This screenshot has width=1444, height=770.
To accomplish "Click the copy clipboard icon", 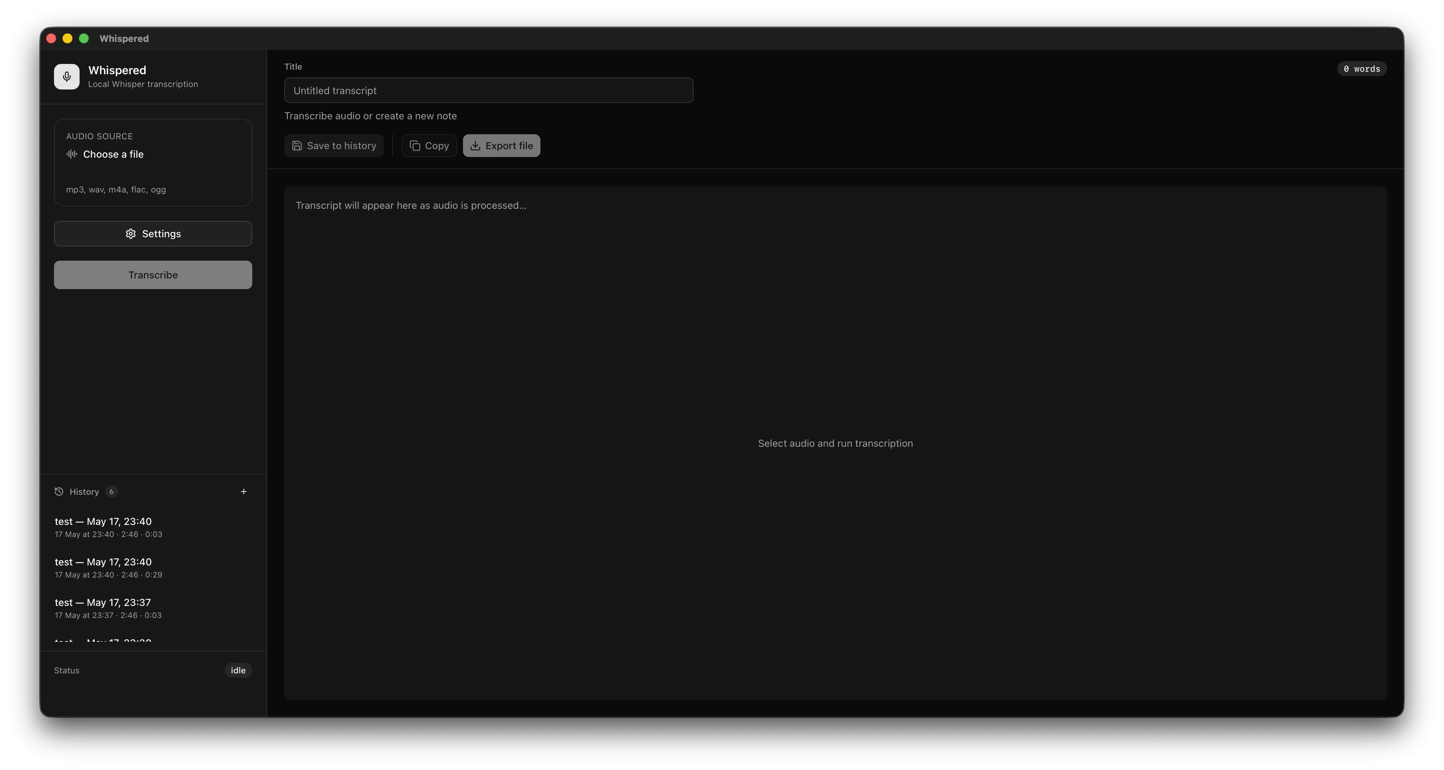I will pos(415,146).
